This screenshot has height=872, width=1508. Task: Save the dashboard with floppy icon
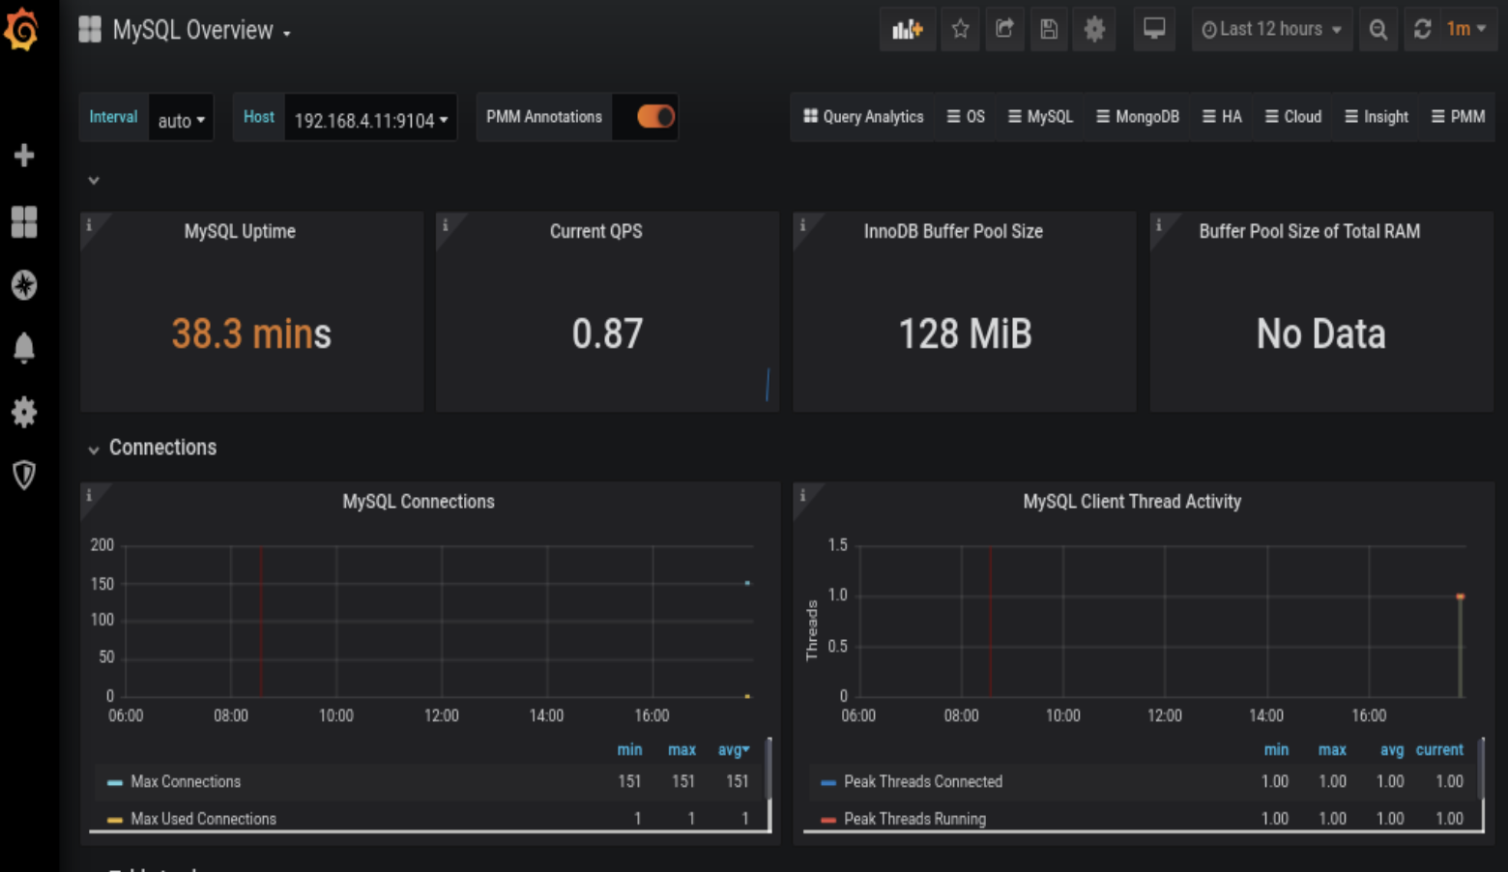1049,29
